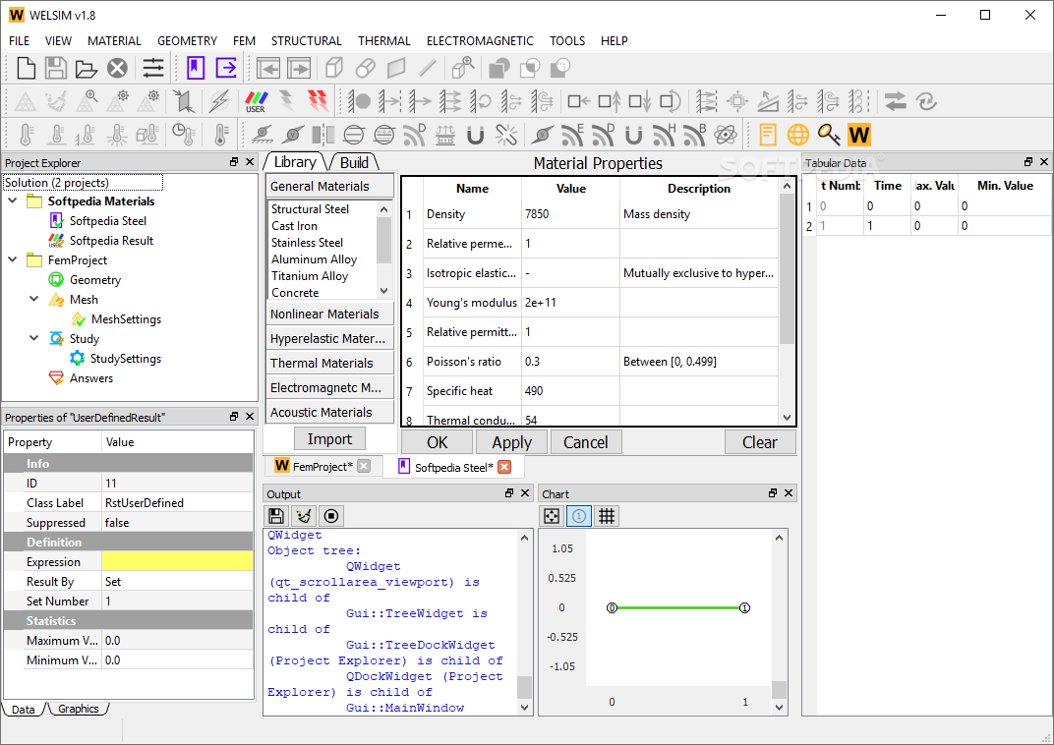Select Titanium Alloy in the library
Screen dimensions: 1054x745
click(310, 276)
